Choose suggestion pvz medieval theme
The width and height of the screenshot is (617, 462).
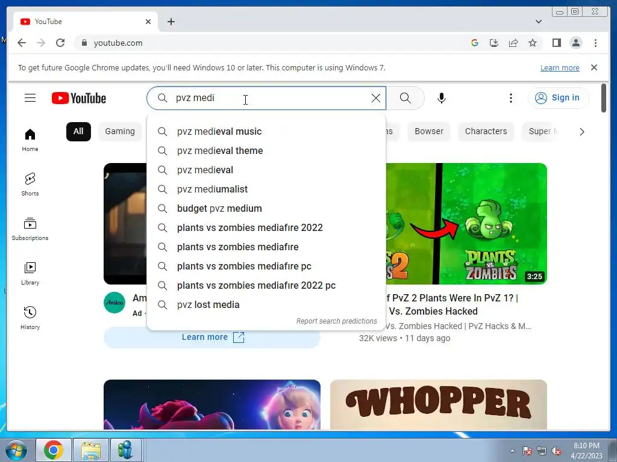pos(266,150)
